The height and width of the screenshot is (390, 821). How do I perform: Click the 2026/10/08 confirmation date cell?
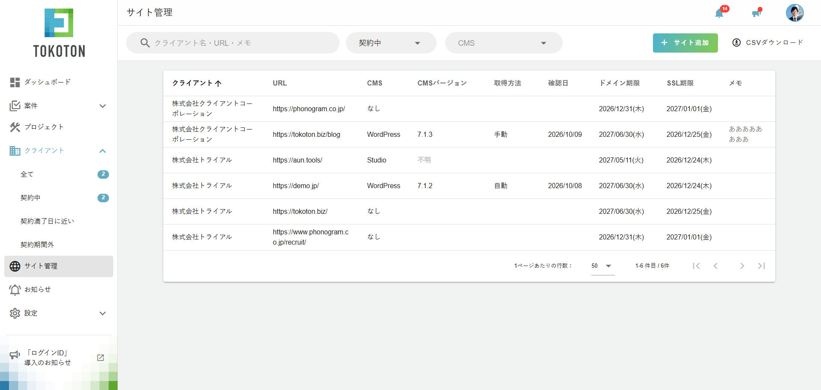pos(565,186)
